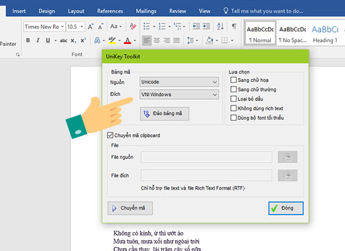The height and width of the screenshot is (251, 345).
Task: Click Chuyển mã convert button
Action: click(x=130, y=208)
